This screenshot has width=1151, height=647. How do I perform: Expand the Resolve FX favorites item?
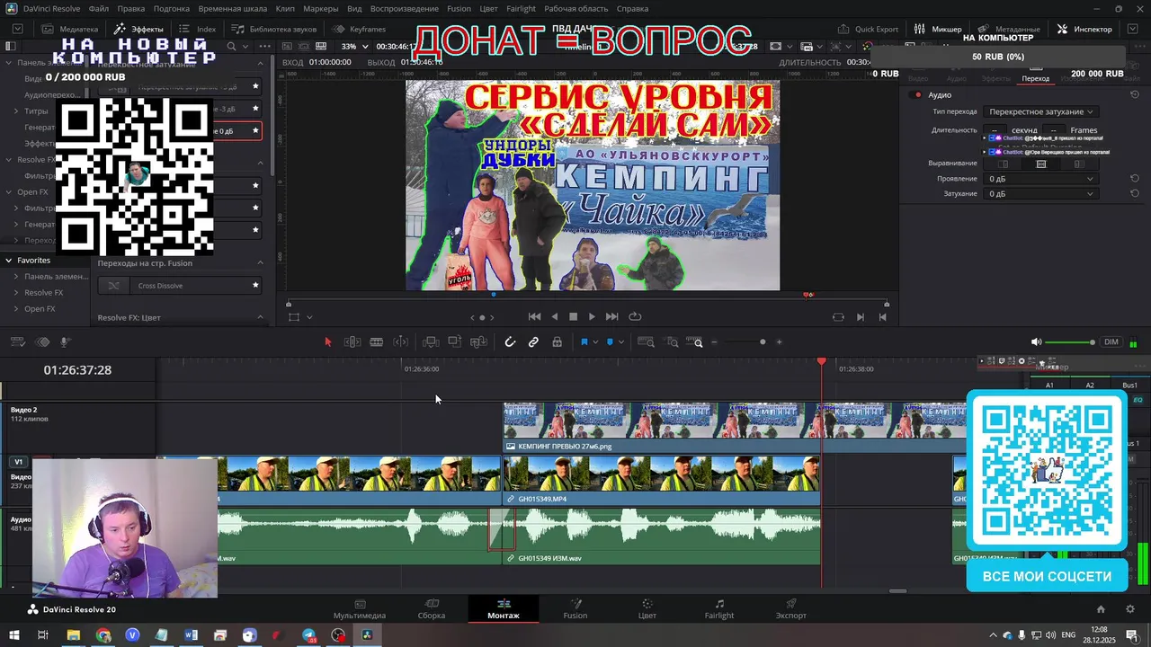[x=16, y=293]
